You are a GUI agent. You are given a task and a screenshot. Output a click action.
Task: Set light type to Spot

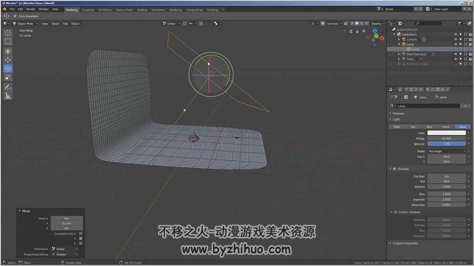coord(429,127)
